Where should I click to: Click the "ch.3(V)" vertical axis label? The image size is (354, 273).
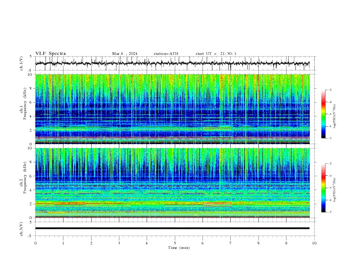pyautogui.click(x=21, y=229)
